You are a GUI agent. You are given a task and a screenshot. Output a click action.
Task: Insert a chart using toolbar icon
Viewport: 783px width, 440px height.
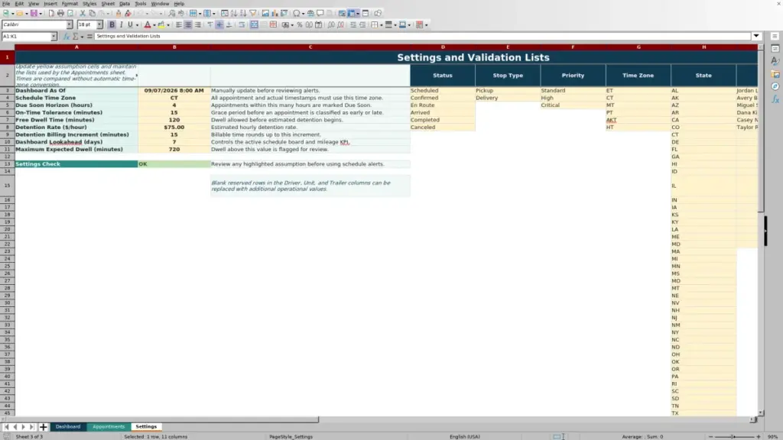point(275,14)
